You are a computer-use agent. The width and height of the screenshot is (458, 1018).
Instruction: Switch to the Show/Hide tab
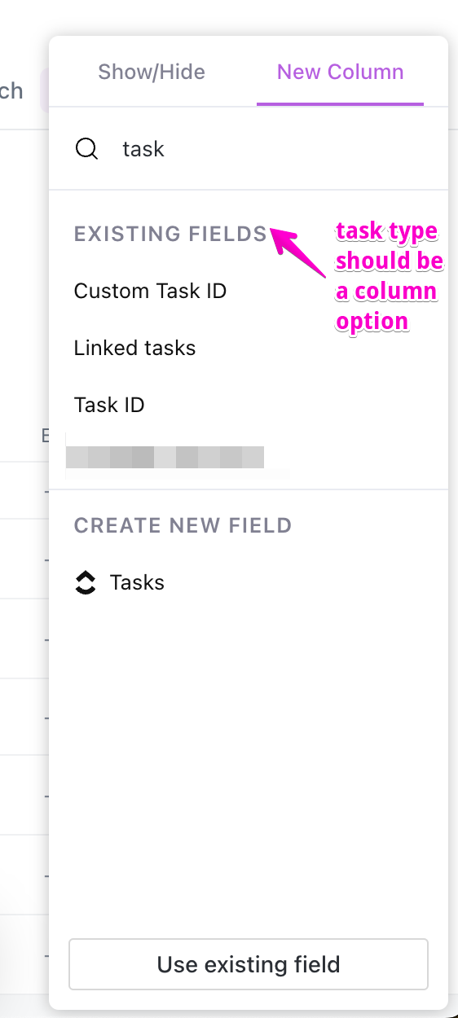152,72
